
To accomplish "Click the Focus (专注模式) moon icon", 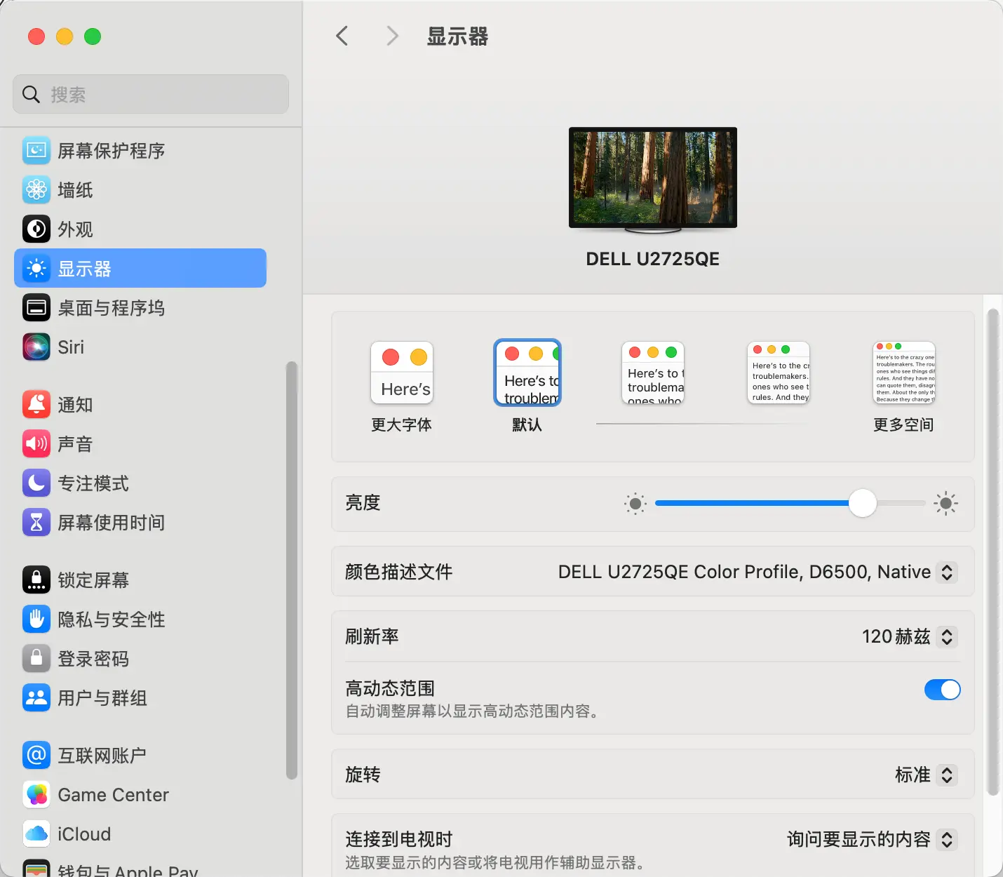I will [36, 483].
